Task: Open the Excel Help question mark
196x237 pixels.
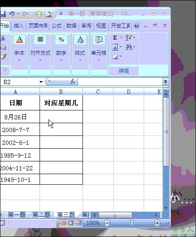Action: point(136,25)
